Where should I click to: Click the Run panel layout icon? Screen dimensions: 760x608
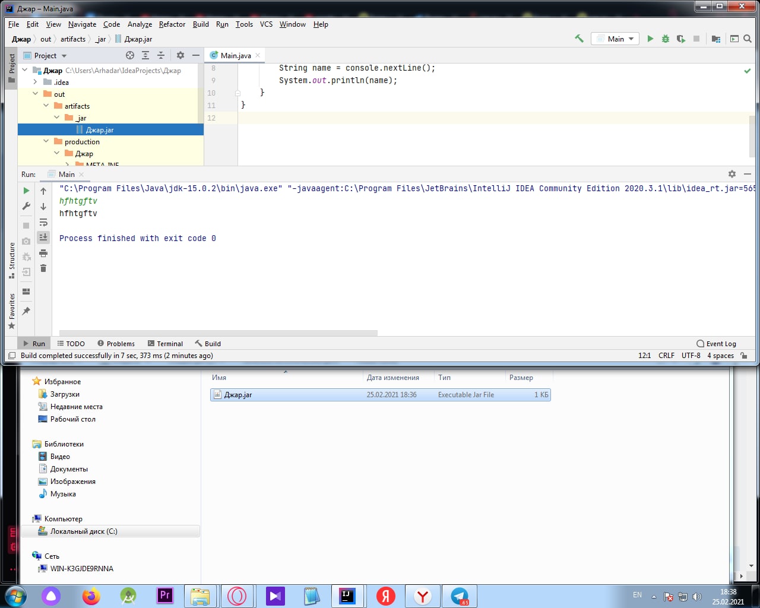coord(26,292)
